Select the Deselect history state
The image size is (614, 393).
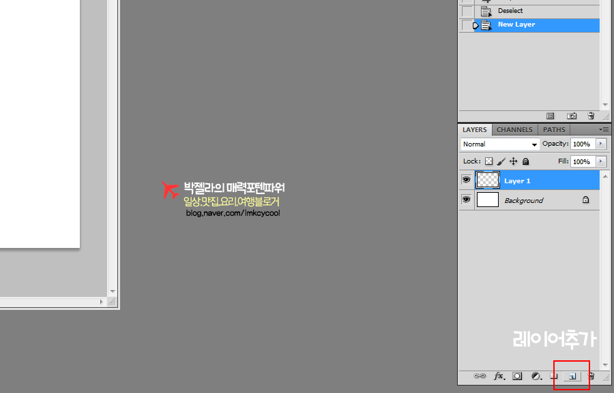510,11
